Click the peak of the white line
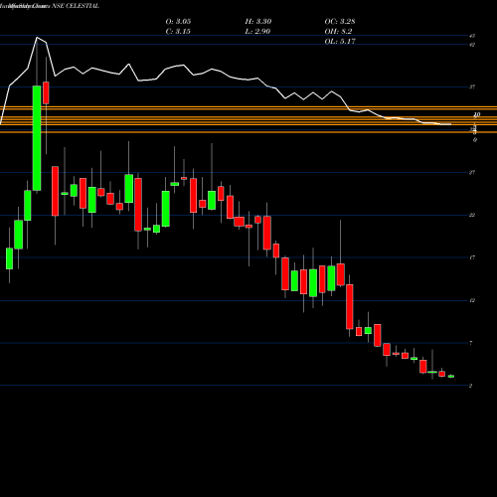This screenshot has height=497, width=497. 37,38
